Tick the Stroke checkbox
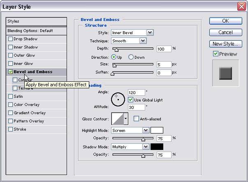This screenshot has height=182, width=248. [x=10, y=129]
